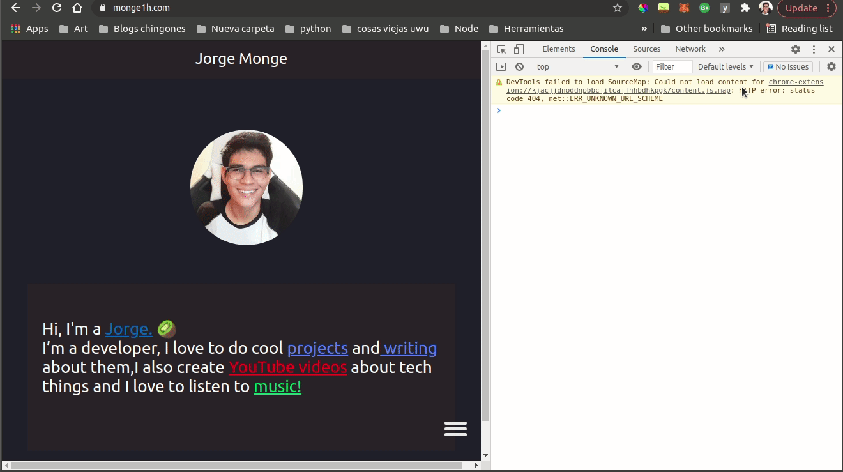Click the Update browser button

pos(807,8)
